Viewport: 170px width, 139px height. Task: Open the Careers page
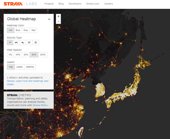109,4
